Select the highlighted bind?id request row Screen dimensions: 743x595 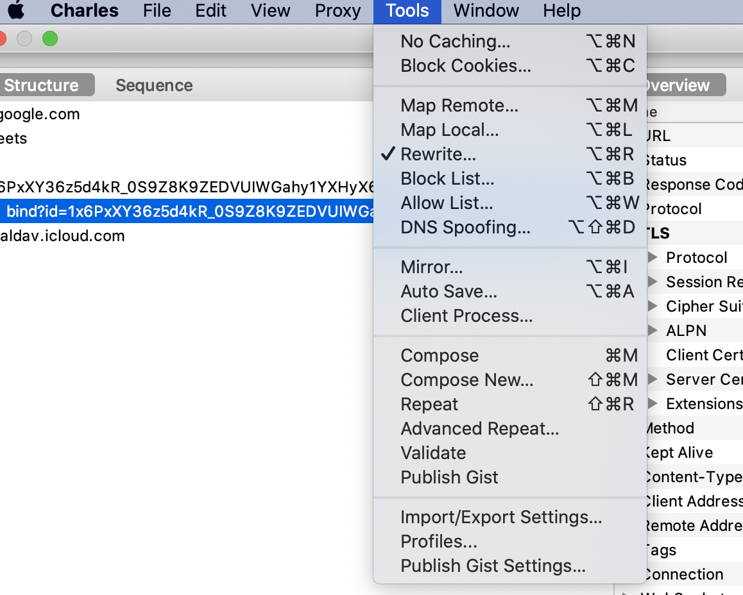coord(186,212)
